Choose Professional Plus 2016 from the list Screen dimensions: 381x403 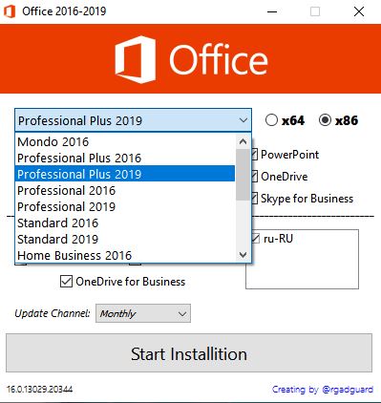(x=125, y=158)
